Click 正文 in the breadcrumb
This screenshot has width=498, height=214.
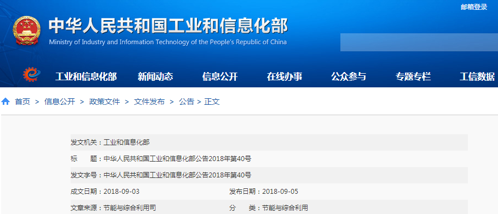pos(212,102)
